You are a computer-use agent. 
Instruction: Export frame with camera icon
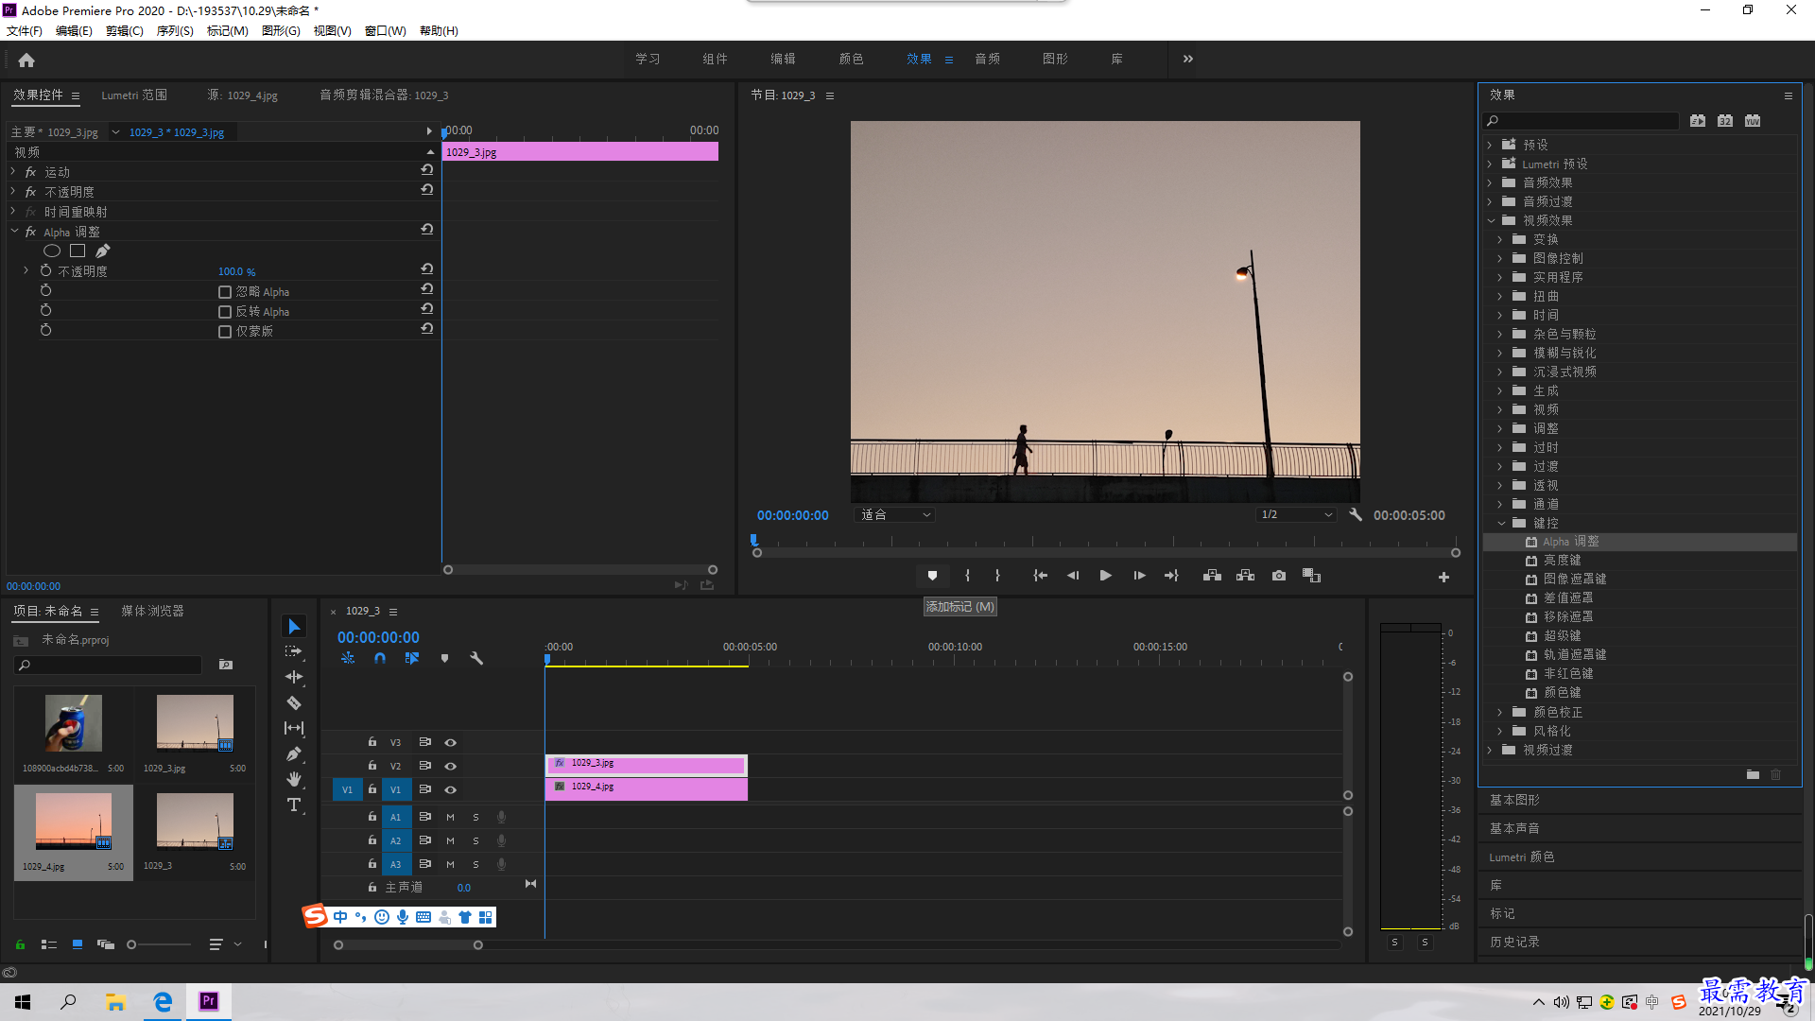(x=1279, y=576)
